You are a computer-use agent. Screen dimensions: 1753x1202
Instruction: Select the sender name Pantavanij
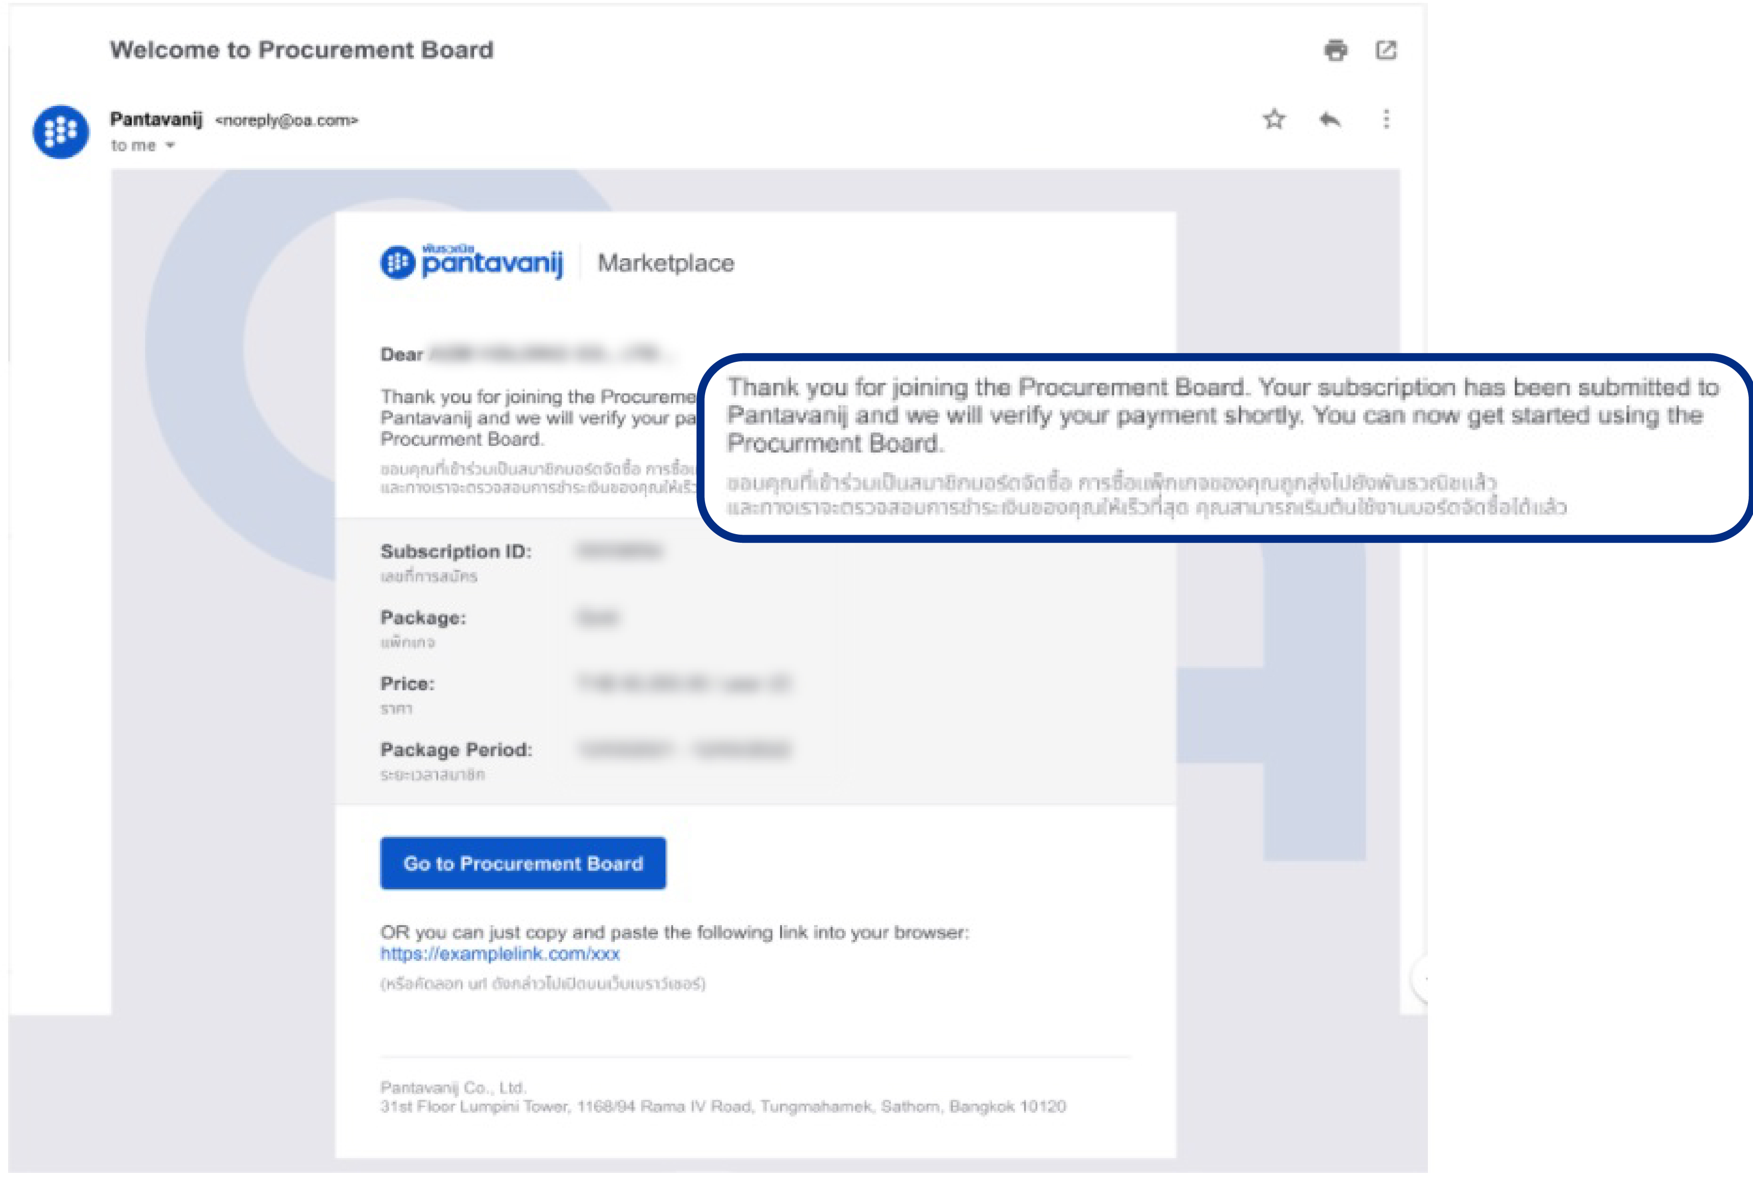156,119
